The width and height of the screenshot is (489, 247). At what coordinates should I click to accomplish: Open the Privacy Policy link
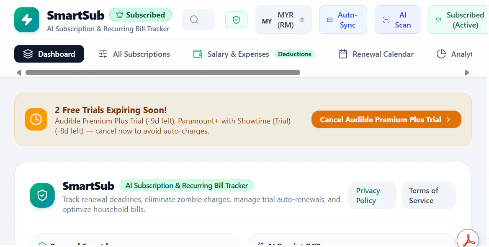tap(372, 195)
